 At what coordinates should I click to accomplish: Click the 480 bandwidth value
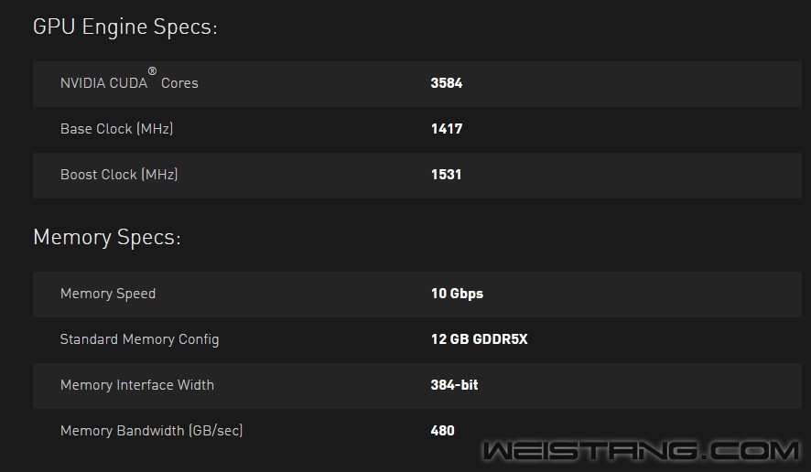[x=442, y=431]
